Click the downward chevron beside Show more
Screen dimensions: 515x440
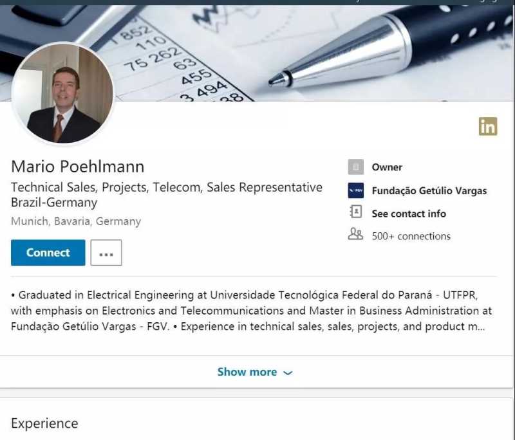click(287, 372)
